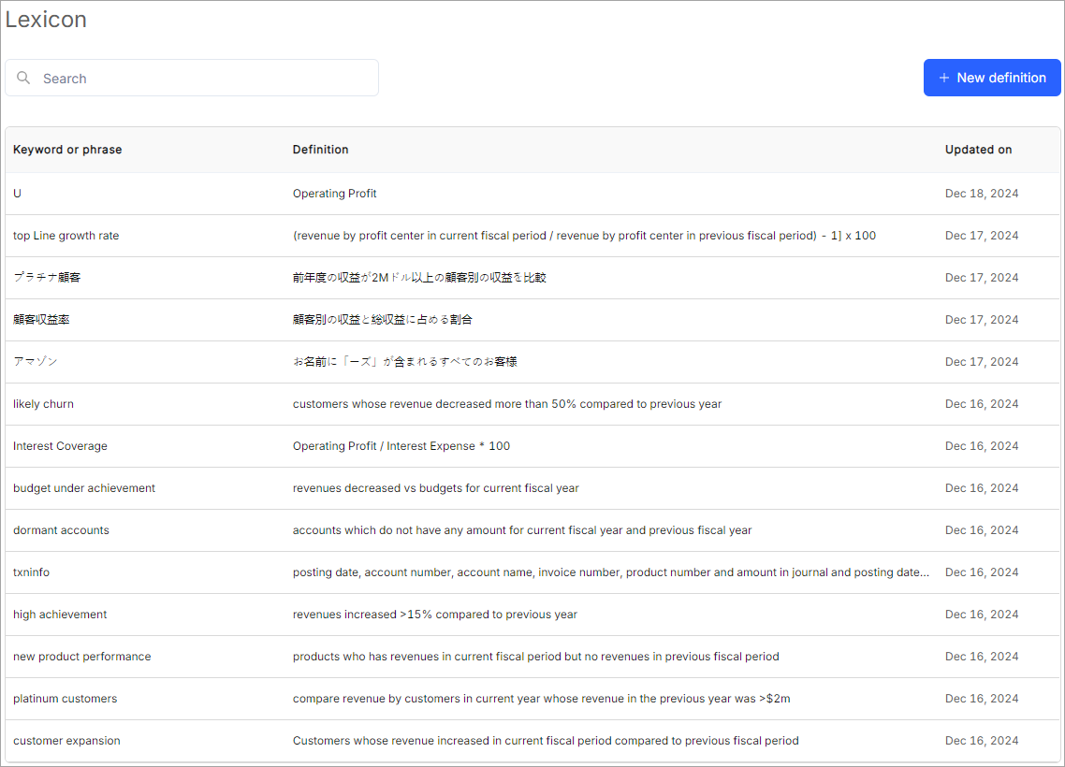The width and height of the screenshot is (1065, 767).
Task: Select the 'customer expansion' row
Action: point(66,741)
